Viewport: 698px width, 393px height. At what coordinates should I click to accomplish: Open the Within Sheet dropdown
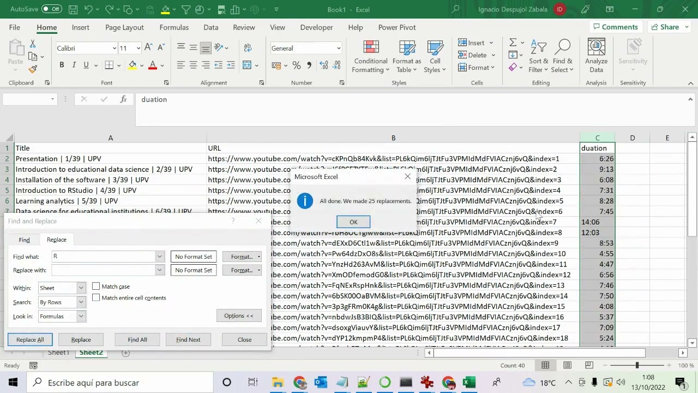click(x=81, y=288)
